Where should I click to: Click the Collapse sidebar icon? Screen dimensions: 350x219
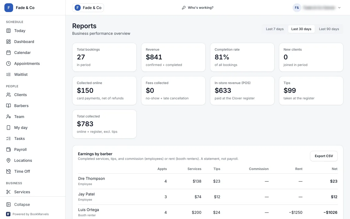tap(8, 204)
